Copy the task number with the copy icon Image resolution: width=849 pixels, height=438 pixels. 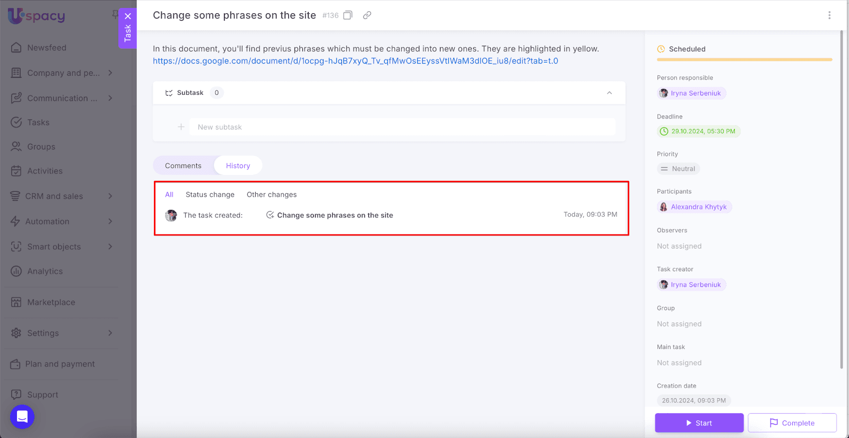(348, 15)
